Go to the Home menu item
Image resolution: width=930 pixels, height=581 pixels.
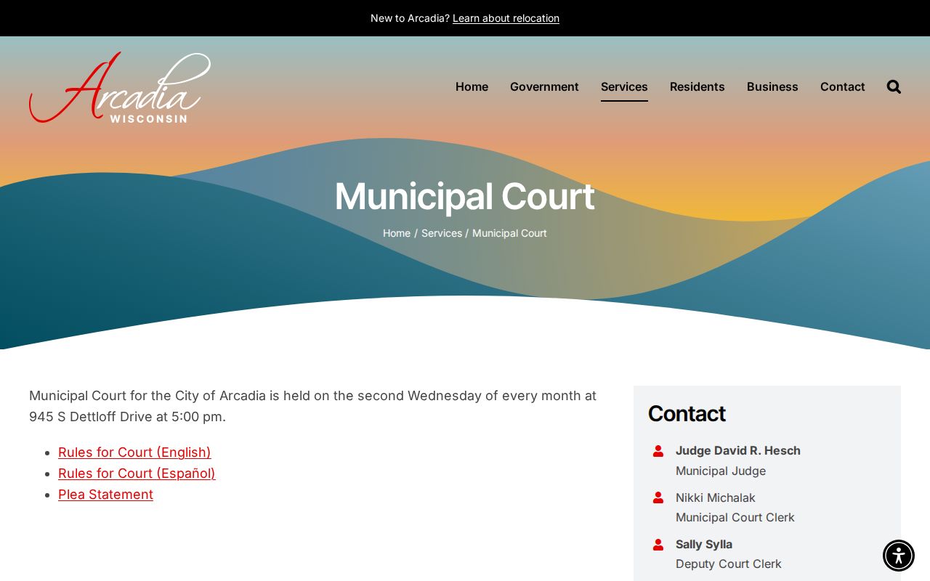click(x=472, y=86)
